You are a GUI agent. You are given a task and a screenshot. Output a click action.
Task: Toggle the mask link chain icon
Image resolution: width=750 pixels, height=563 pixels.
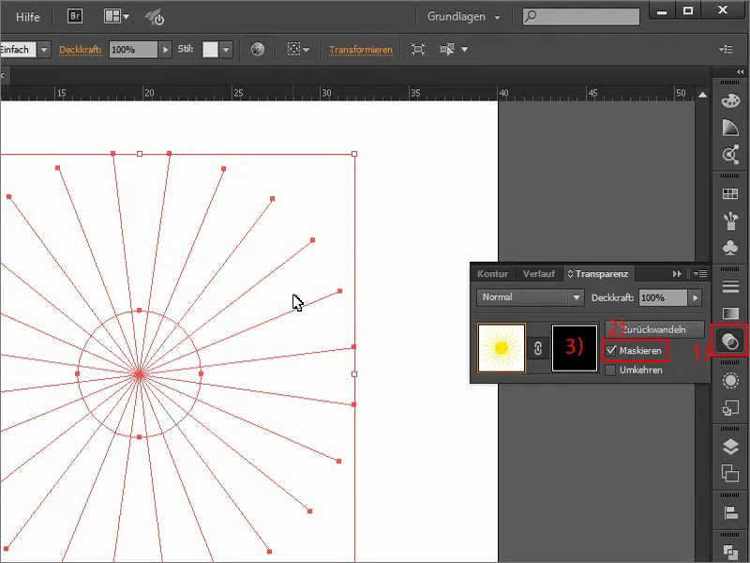point(538,348)
